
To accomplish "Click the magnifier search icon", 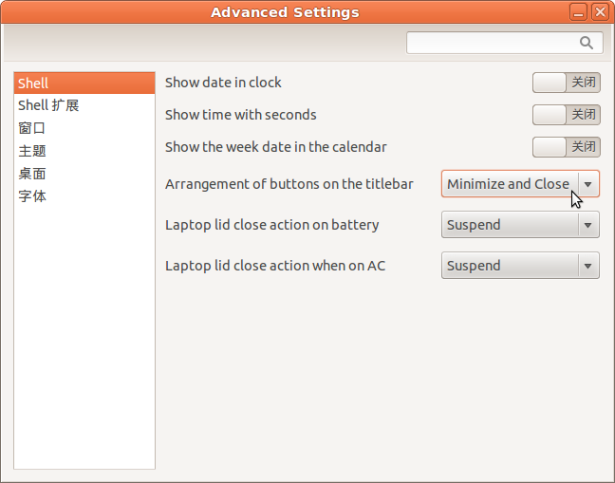I will pos(587,43).
